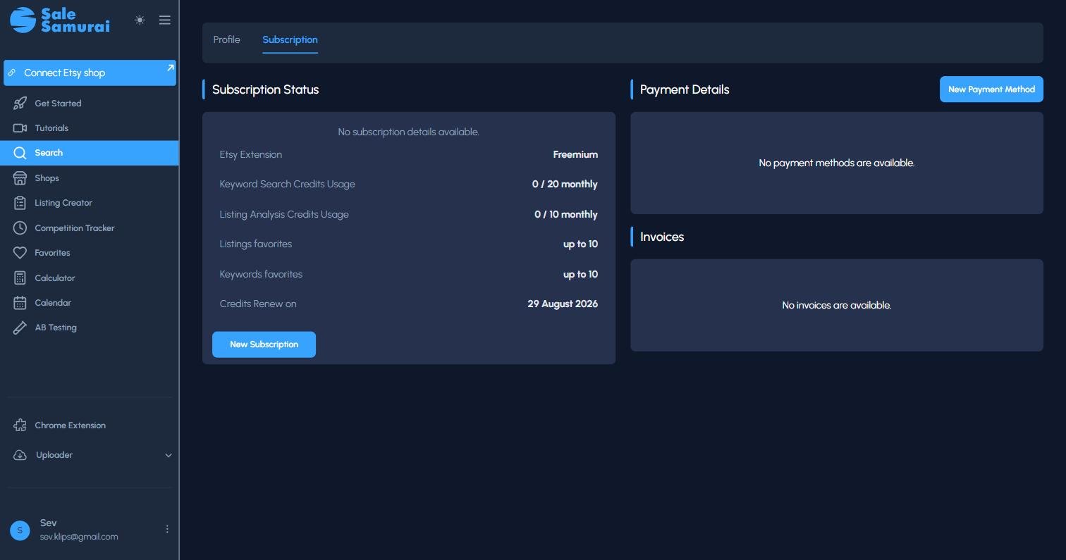Viewport: 1066px width, 560px height.
Task: Click the Listing Creator clipboard icon
Action: coord(20,203)
